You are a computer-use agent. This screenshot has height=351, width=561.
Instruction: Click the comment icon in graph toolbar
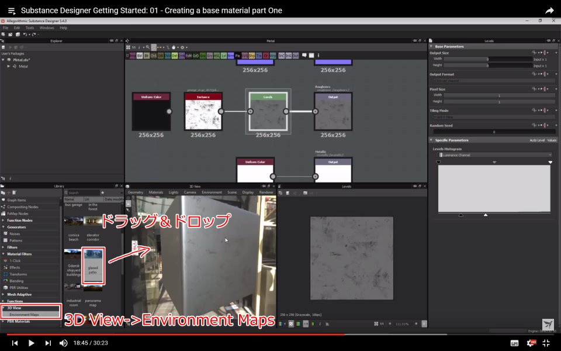click(x=304, y=55)
